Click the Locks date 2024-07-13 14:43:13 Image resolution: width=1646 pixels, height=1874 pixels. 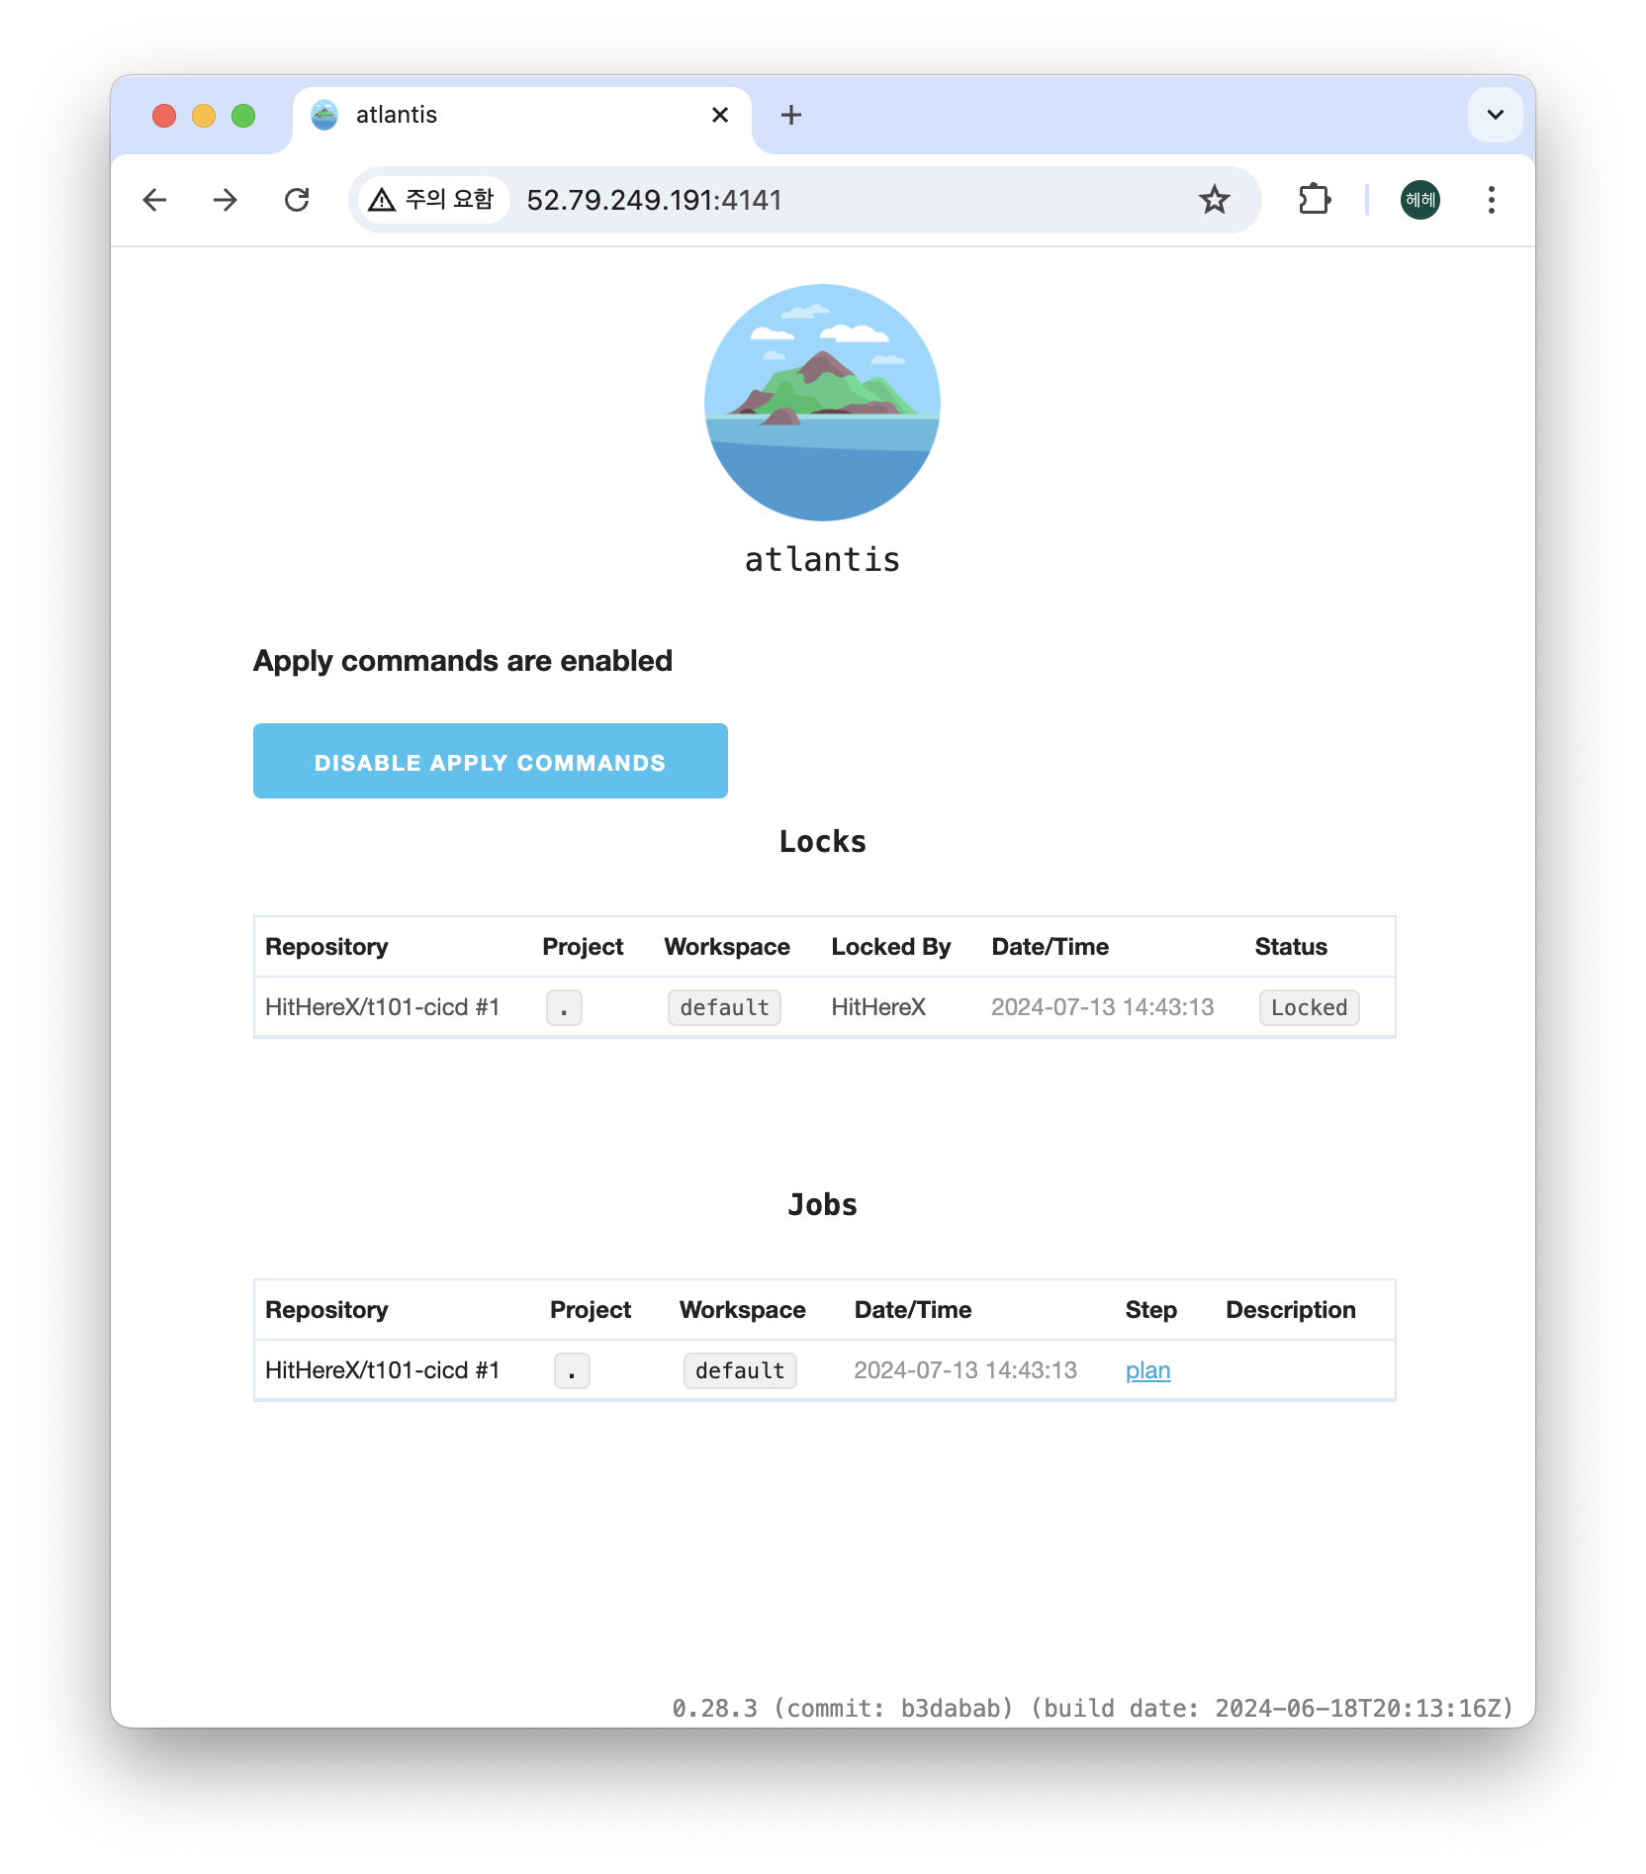(1102, 1007)
